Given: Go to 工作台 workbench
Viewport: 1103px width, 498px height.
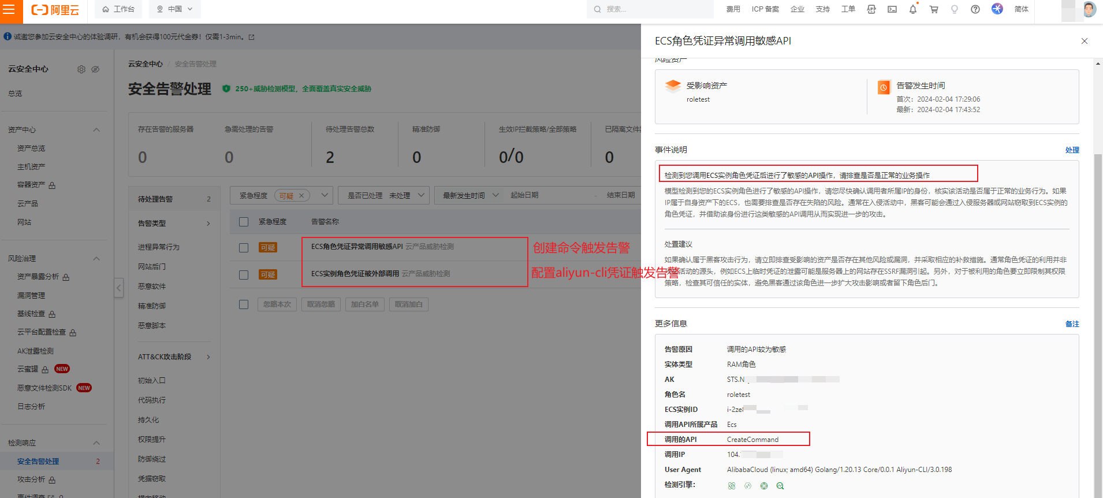Looking at the screenshot, I should point(118,9).
